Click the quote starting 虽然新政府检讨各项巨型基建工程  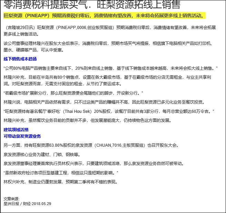[61, 173]
